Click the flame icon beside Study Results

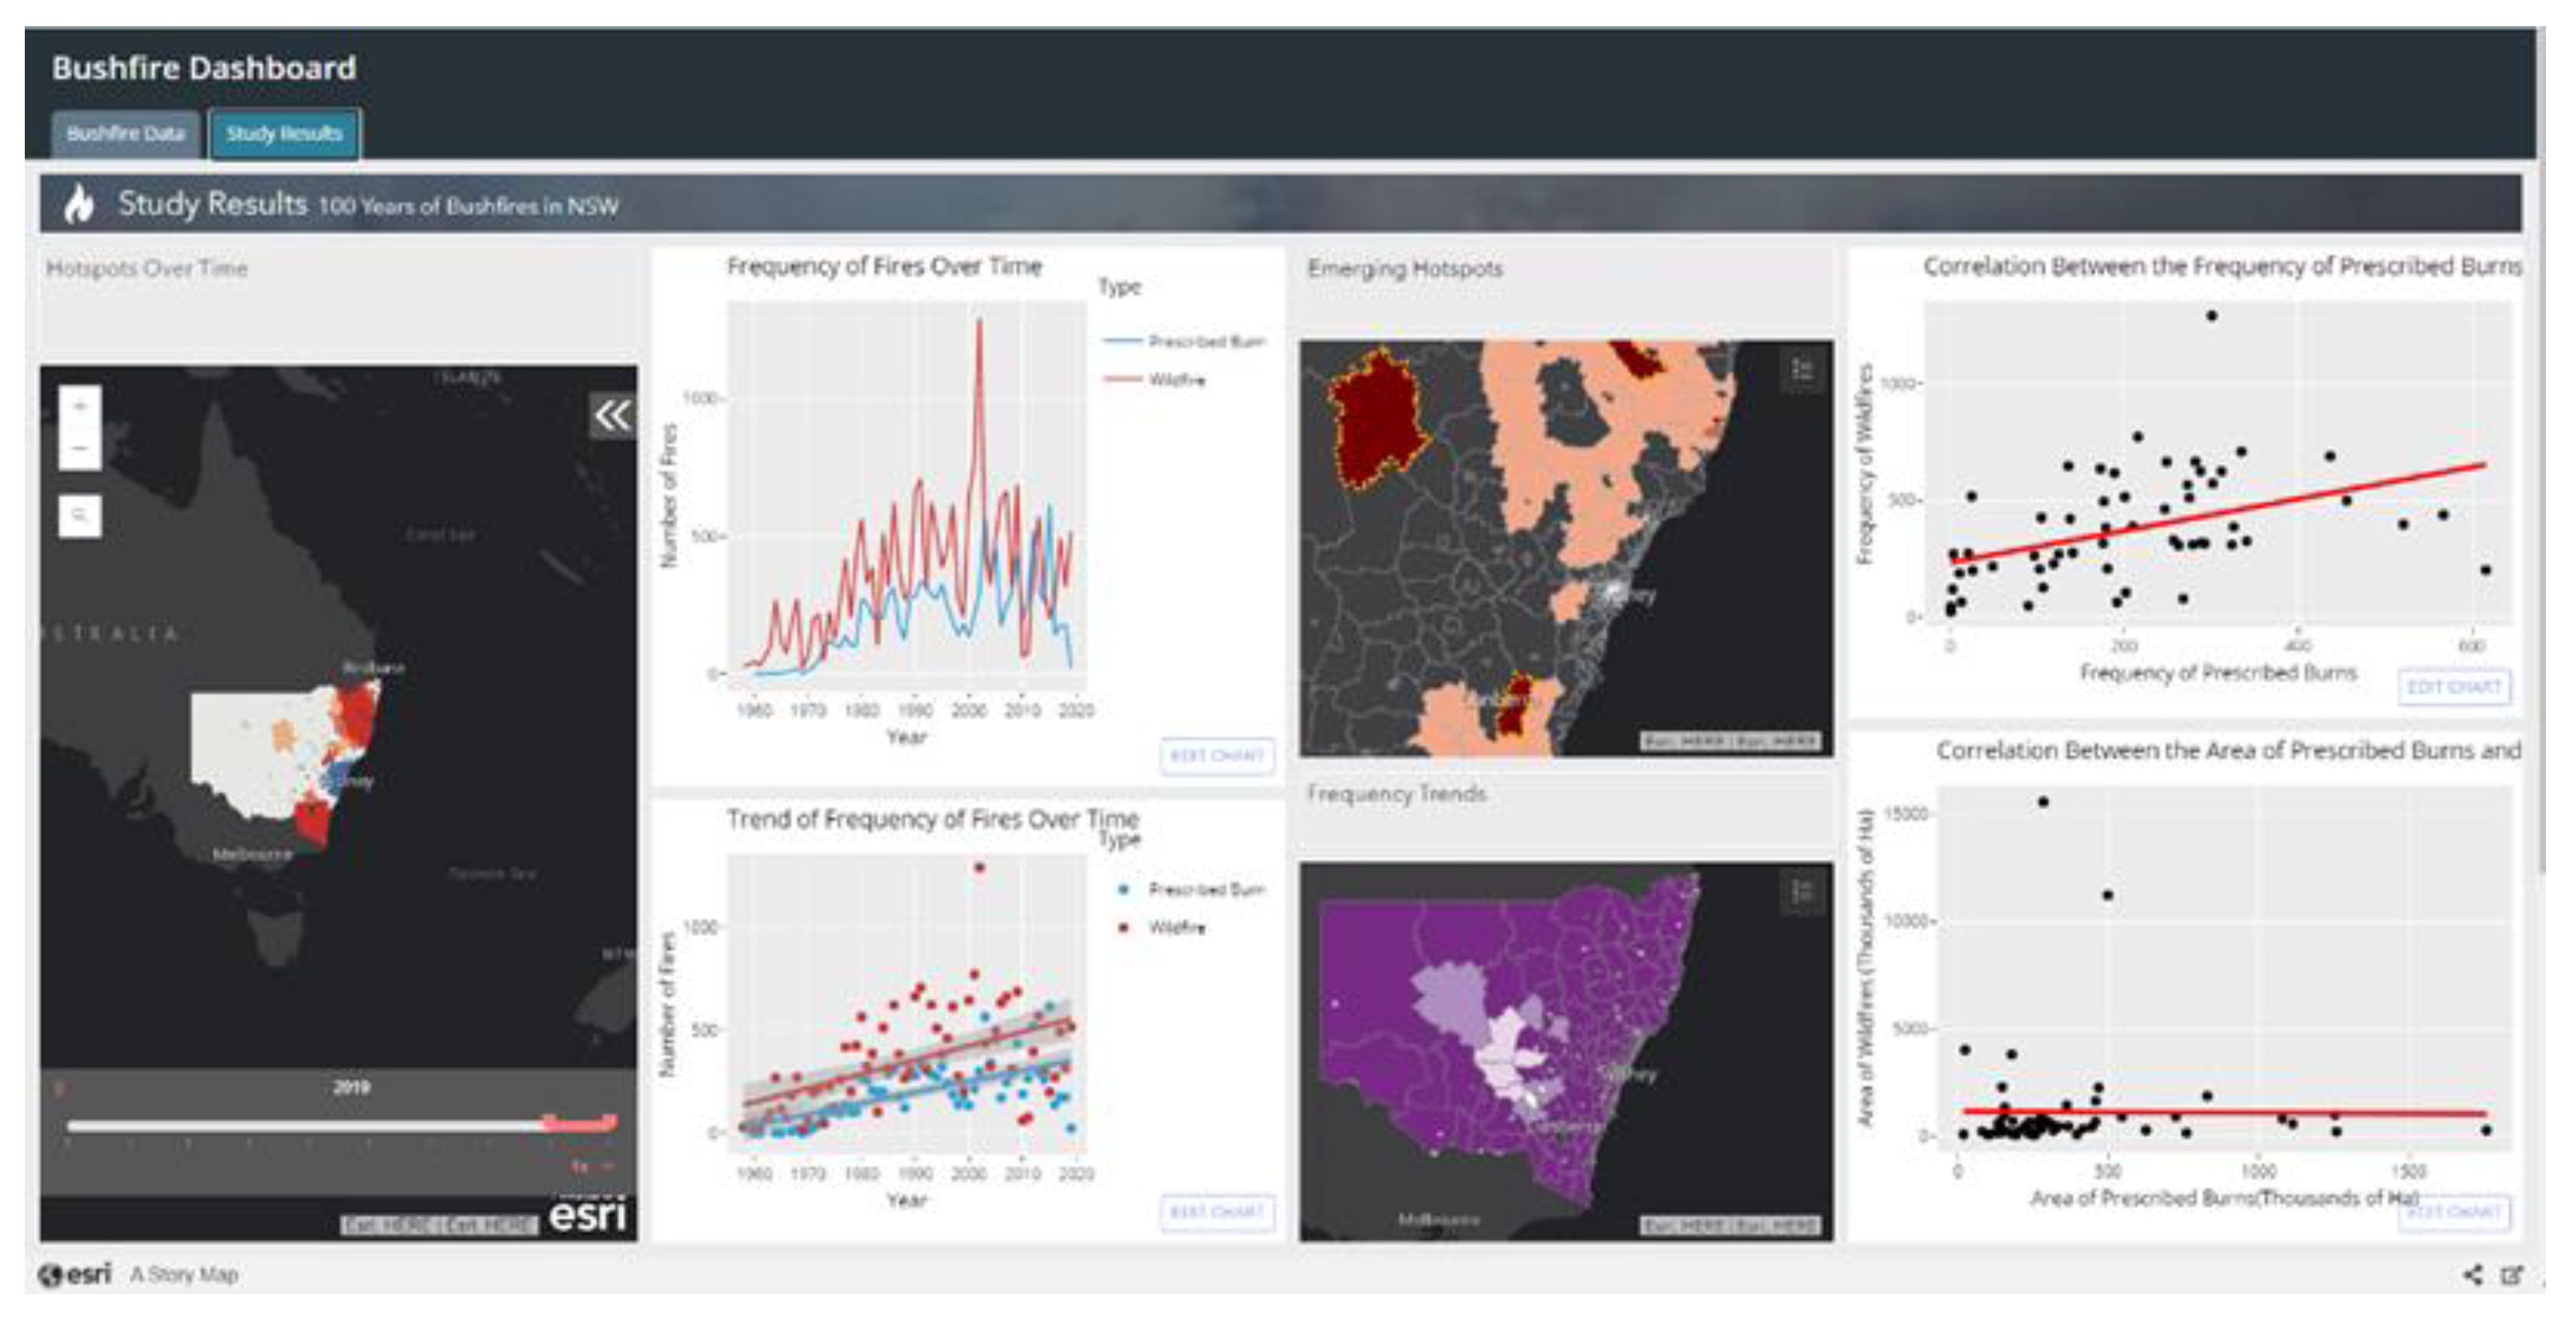pos(79,204)
